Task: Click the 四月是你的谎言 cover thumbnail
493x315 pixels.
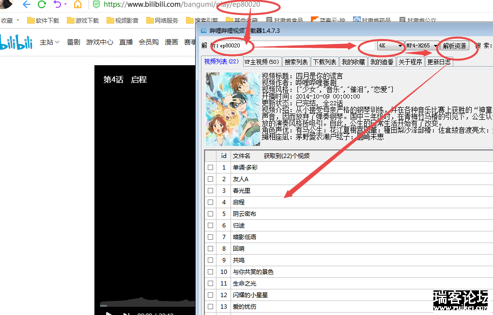Action: [233, 109]
